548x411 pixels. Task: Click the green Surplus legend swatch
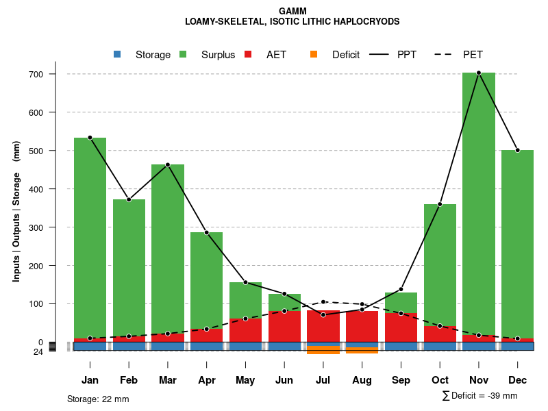click(183, 54)
